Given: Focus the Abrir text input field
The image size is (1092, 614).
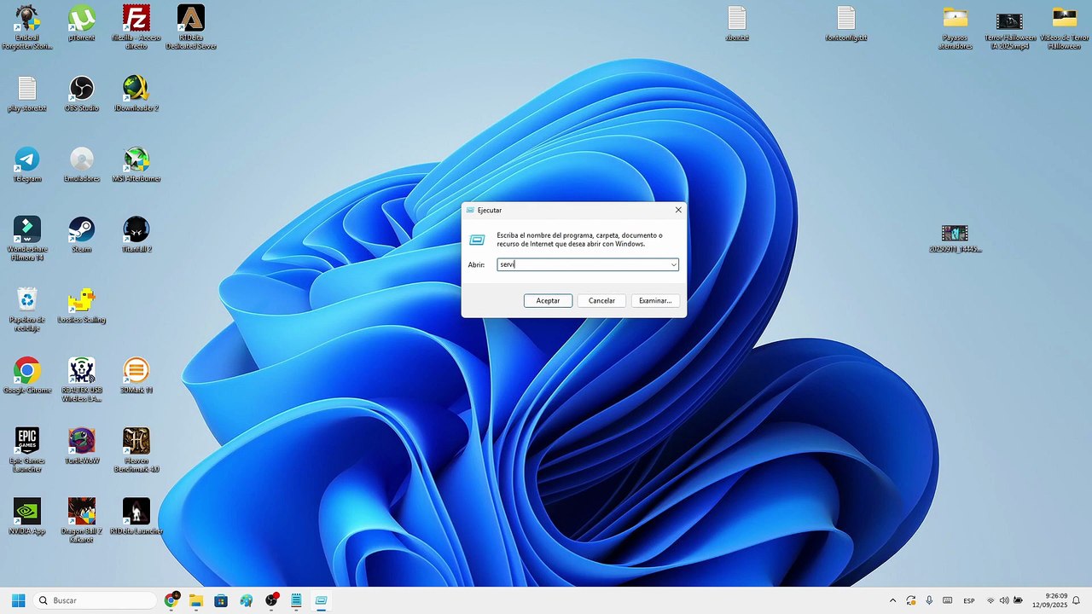Looking at the screenshot, I should 588,264.
